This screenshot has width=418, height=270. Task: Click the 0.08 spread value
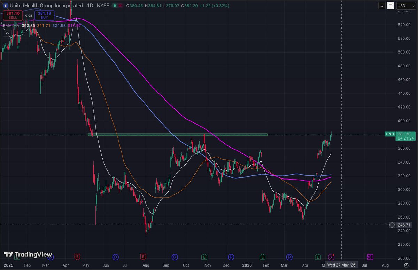click(x=29, y=16)
